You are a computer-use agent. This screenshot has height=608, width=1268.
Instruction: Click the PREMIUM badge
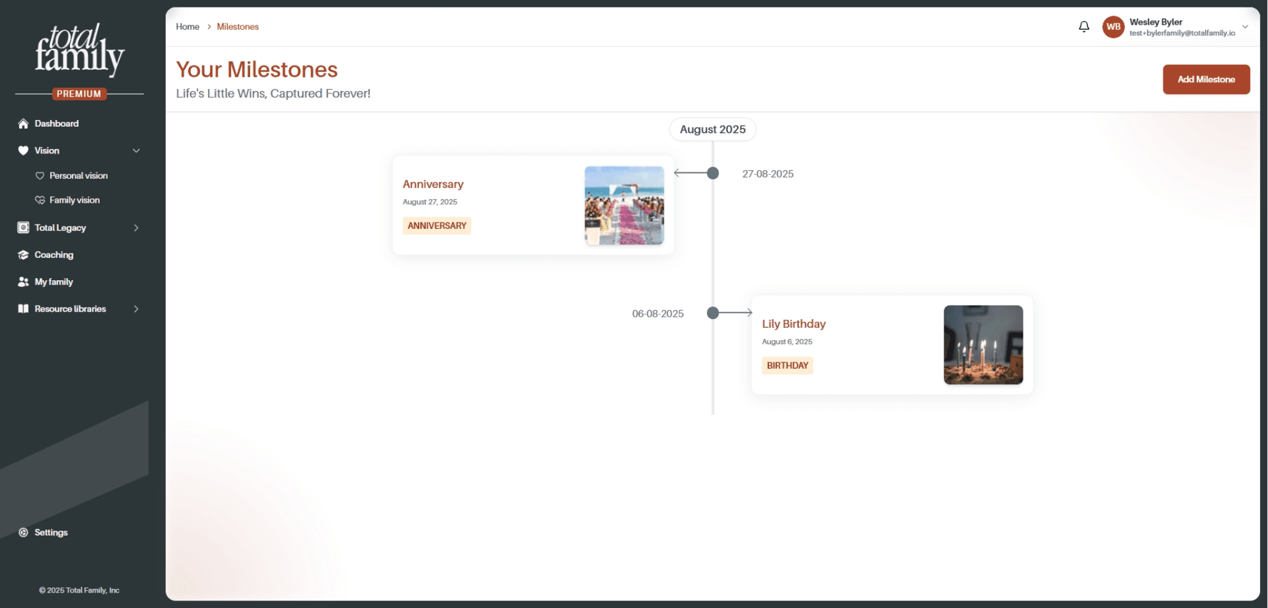coord(79,94)
